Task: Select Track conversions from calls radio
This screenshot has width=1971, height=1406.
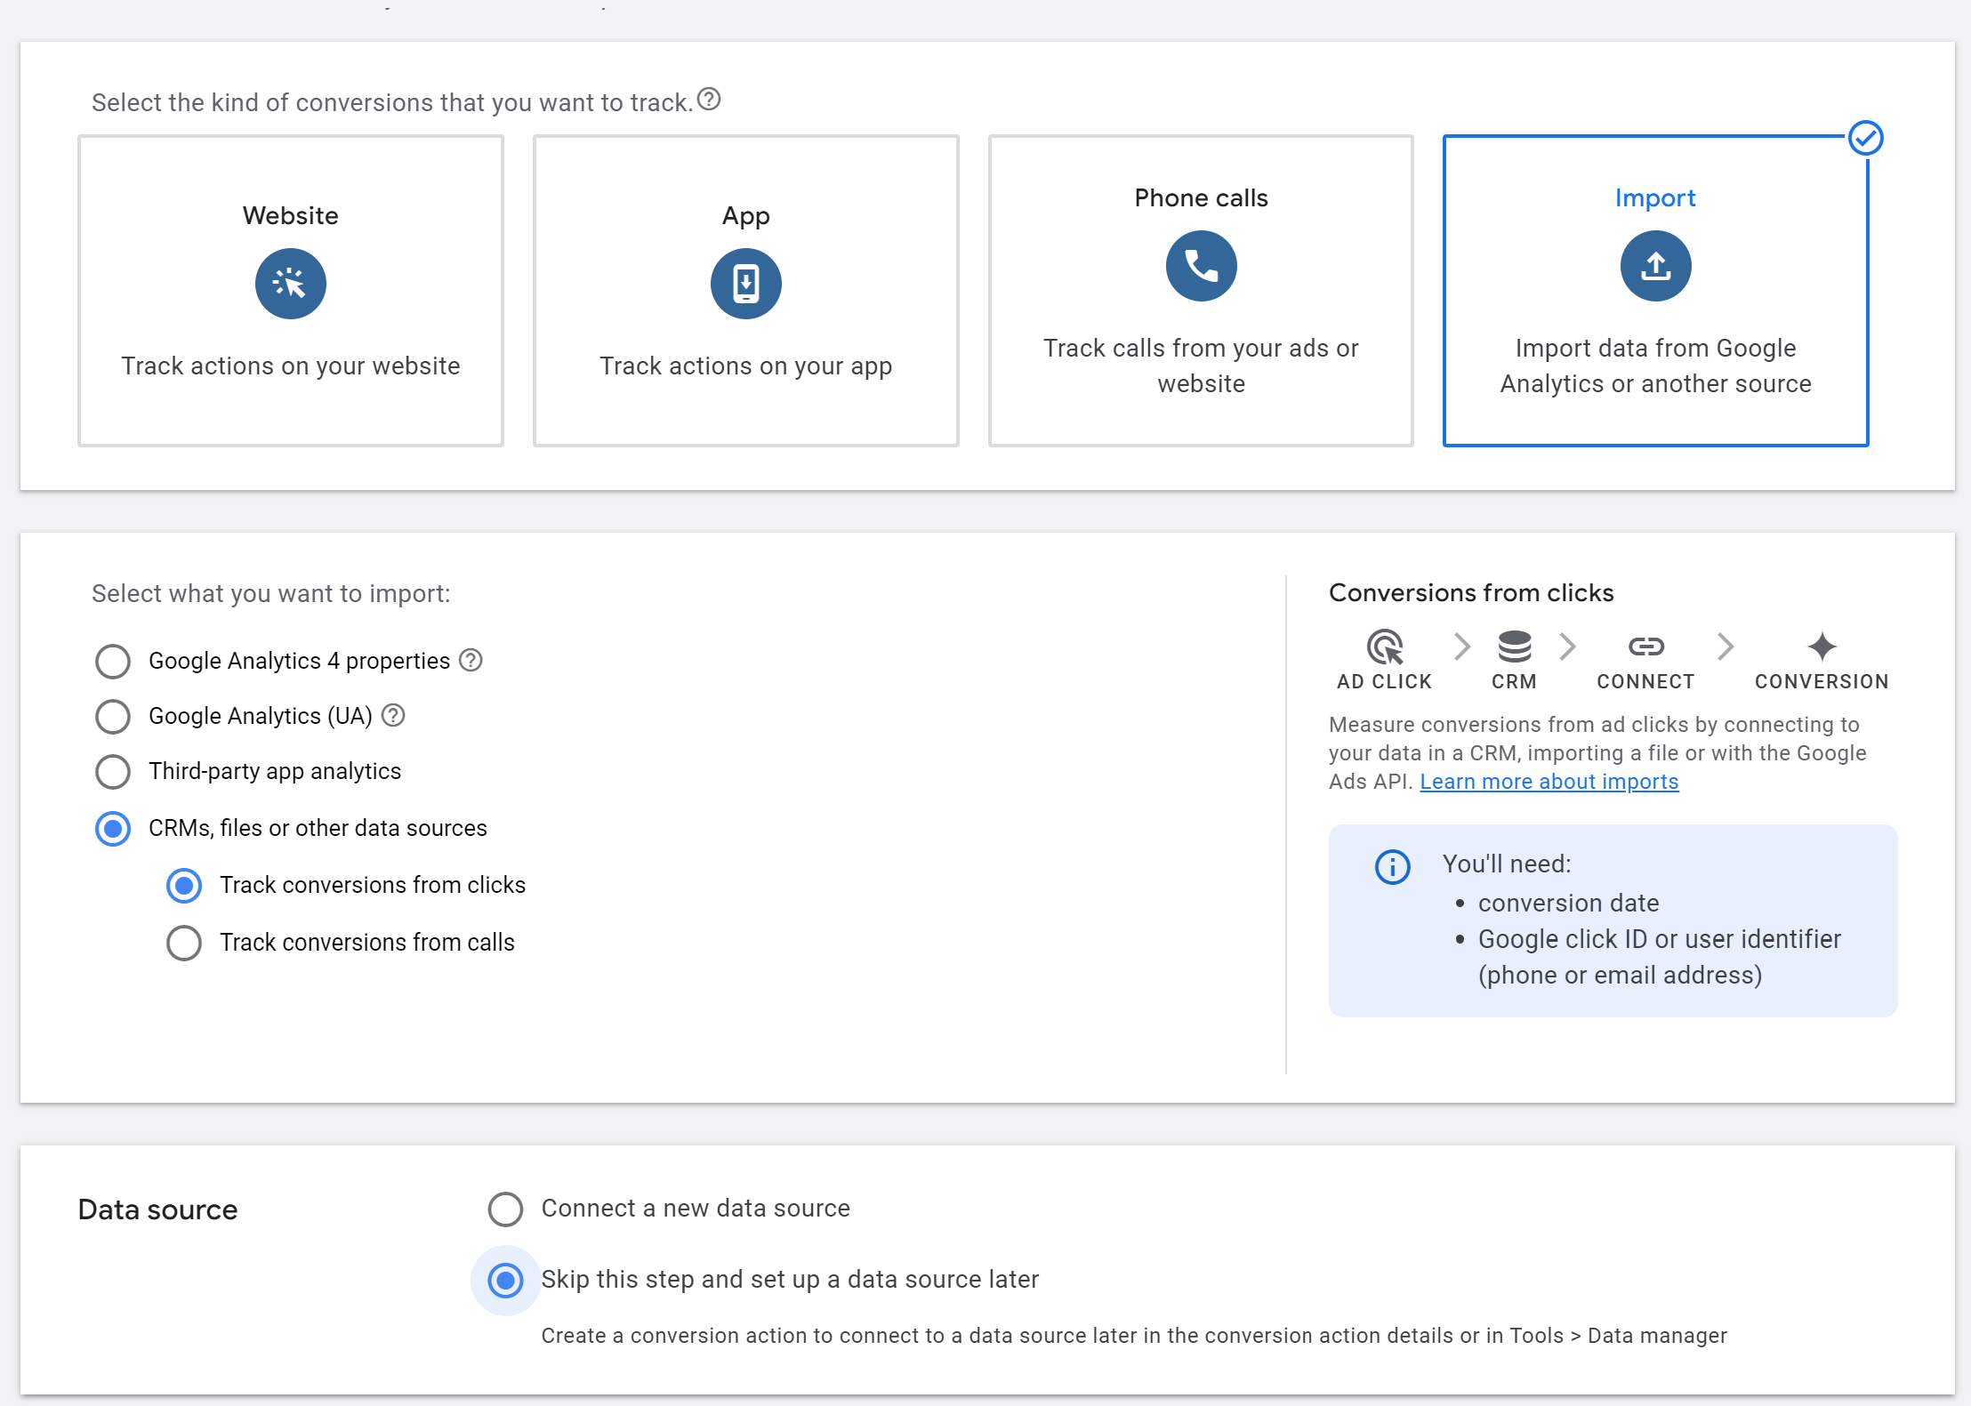Action: click(184, 943)
